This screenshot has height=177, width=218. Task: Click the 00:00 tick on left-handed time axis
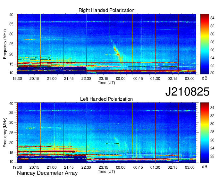coord(121,167)
